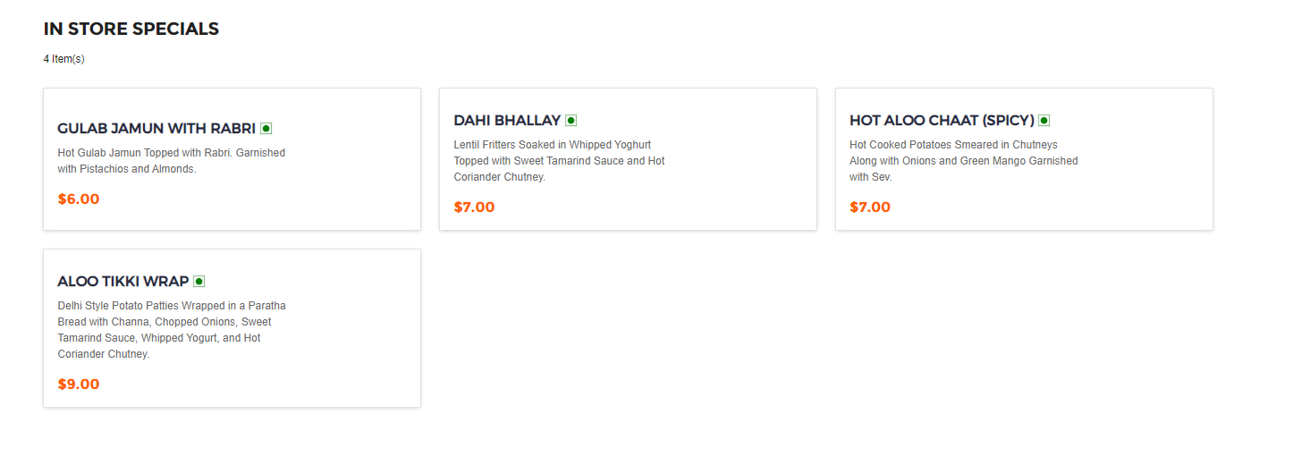
Task: Select the Dahi Bhallay item title
Action: (507, 121)
